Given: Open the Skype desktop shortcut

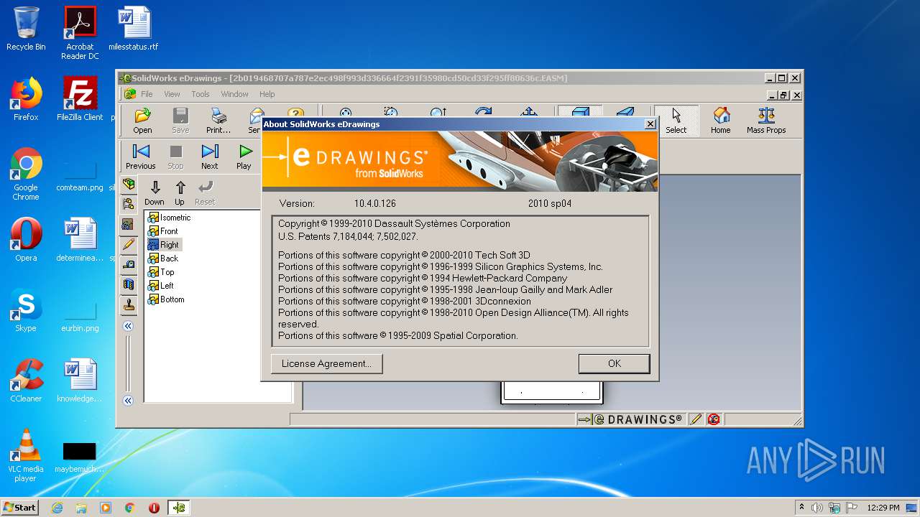Looking at the screenshot, I should 26,310.
